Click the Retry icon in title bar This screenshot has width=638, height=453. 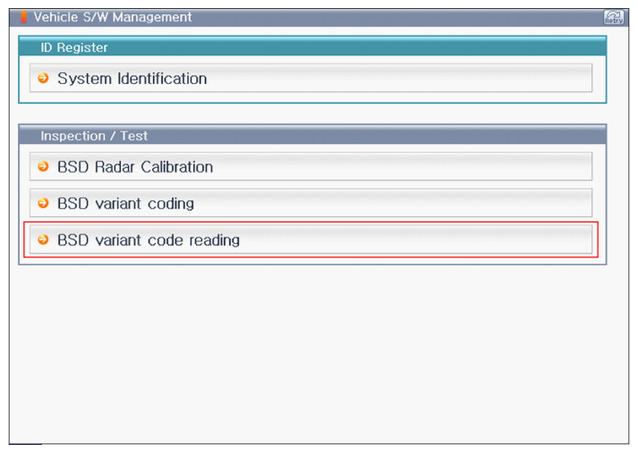click(x=614, y=17)
